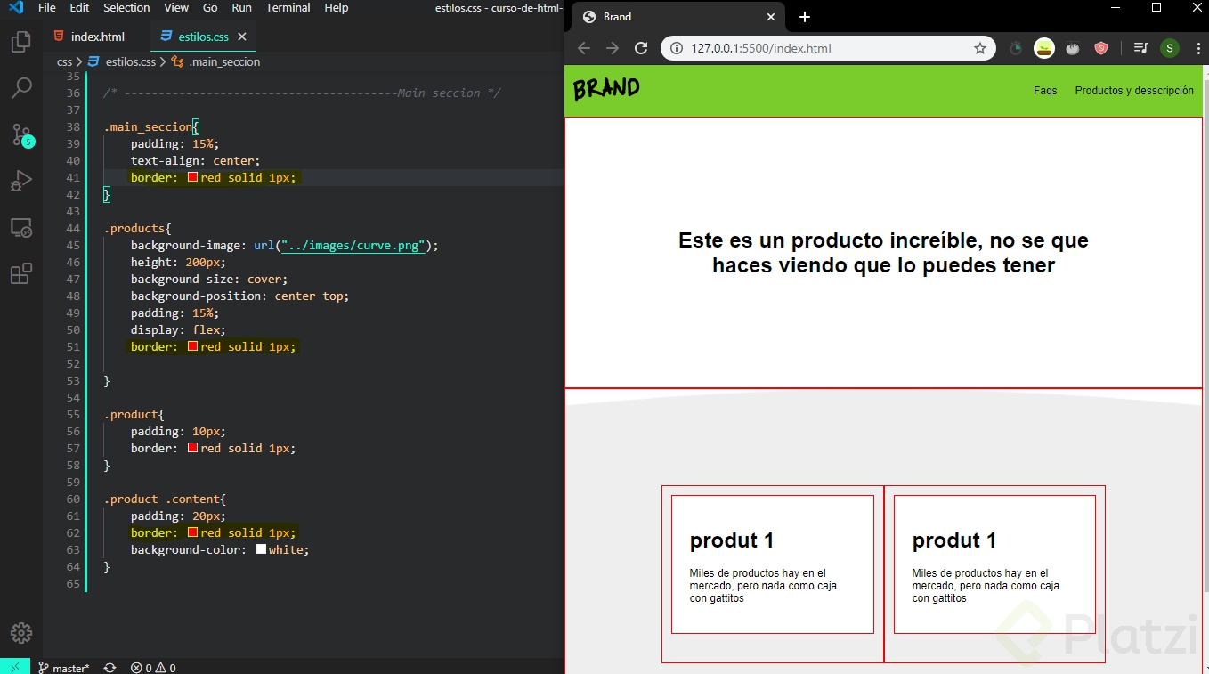The height and width of the screenshot is (674, 1209).
Task: Click the extension icon left of the red shield
Action: tap(1073, 48)
